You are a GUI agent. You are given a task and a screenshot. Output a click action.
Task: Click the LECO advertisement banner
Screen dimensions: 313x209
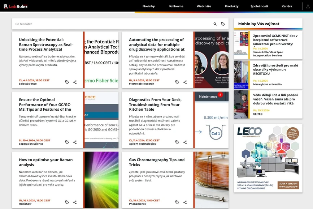(268, 158)
